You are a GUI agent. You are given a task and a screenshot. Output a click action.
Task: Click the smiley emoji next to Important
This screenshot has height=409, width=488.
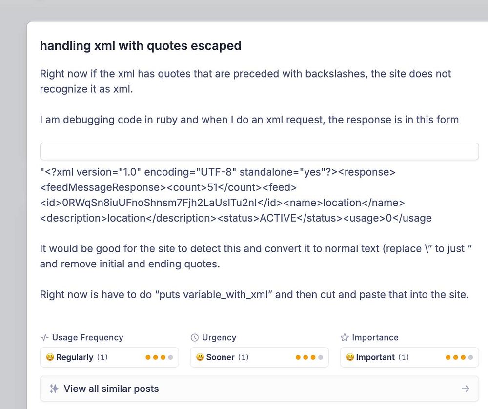[350, 357]
